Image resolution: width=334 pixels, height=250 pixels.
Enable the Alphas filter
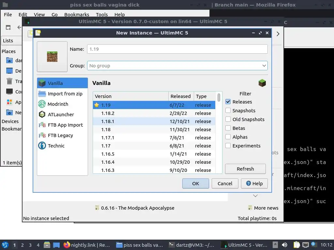pyautogui.click(x=228, y=137)
